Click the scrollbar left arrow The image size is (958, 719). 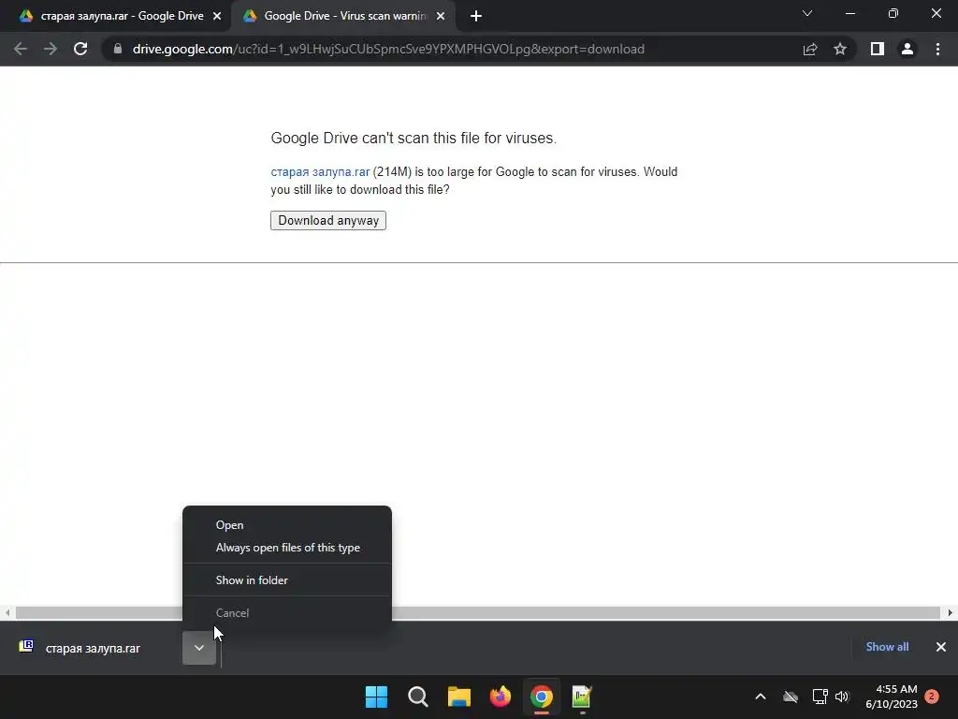click(x=7, y=612)
